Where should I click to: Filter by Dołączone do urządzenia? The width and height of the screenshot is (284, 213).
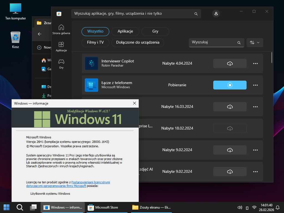pyautogui.click(x=138, y=42)
